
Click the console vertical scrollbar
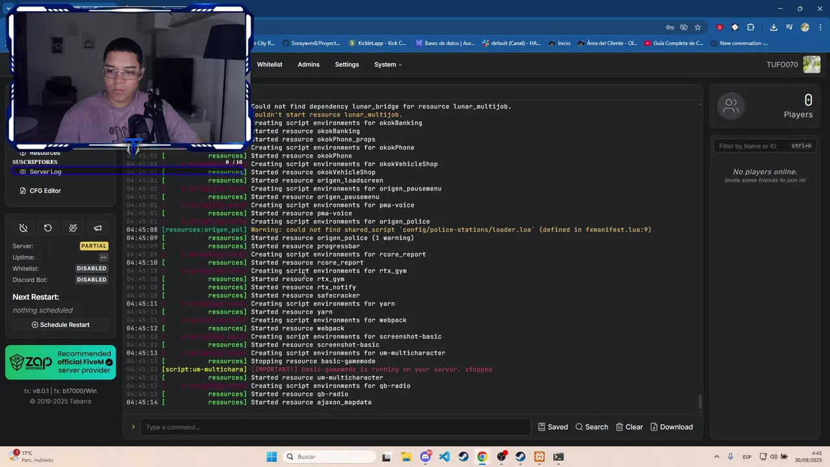pos(700,401)
